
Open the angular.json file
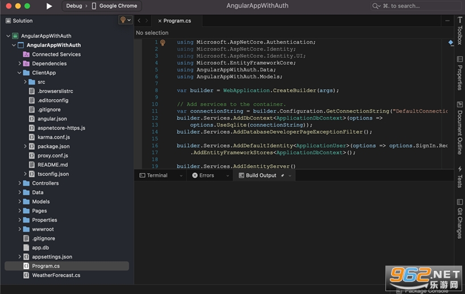pos(52,119)
